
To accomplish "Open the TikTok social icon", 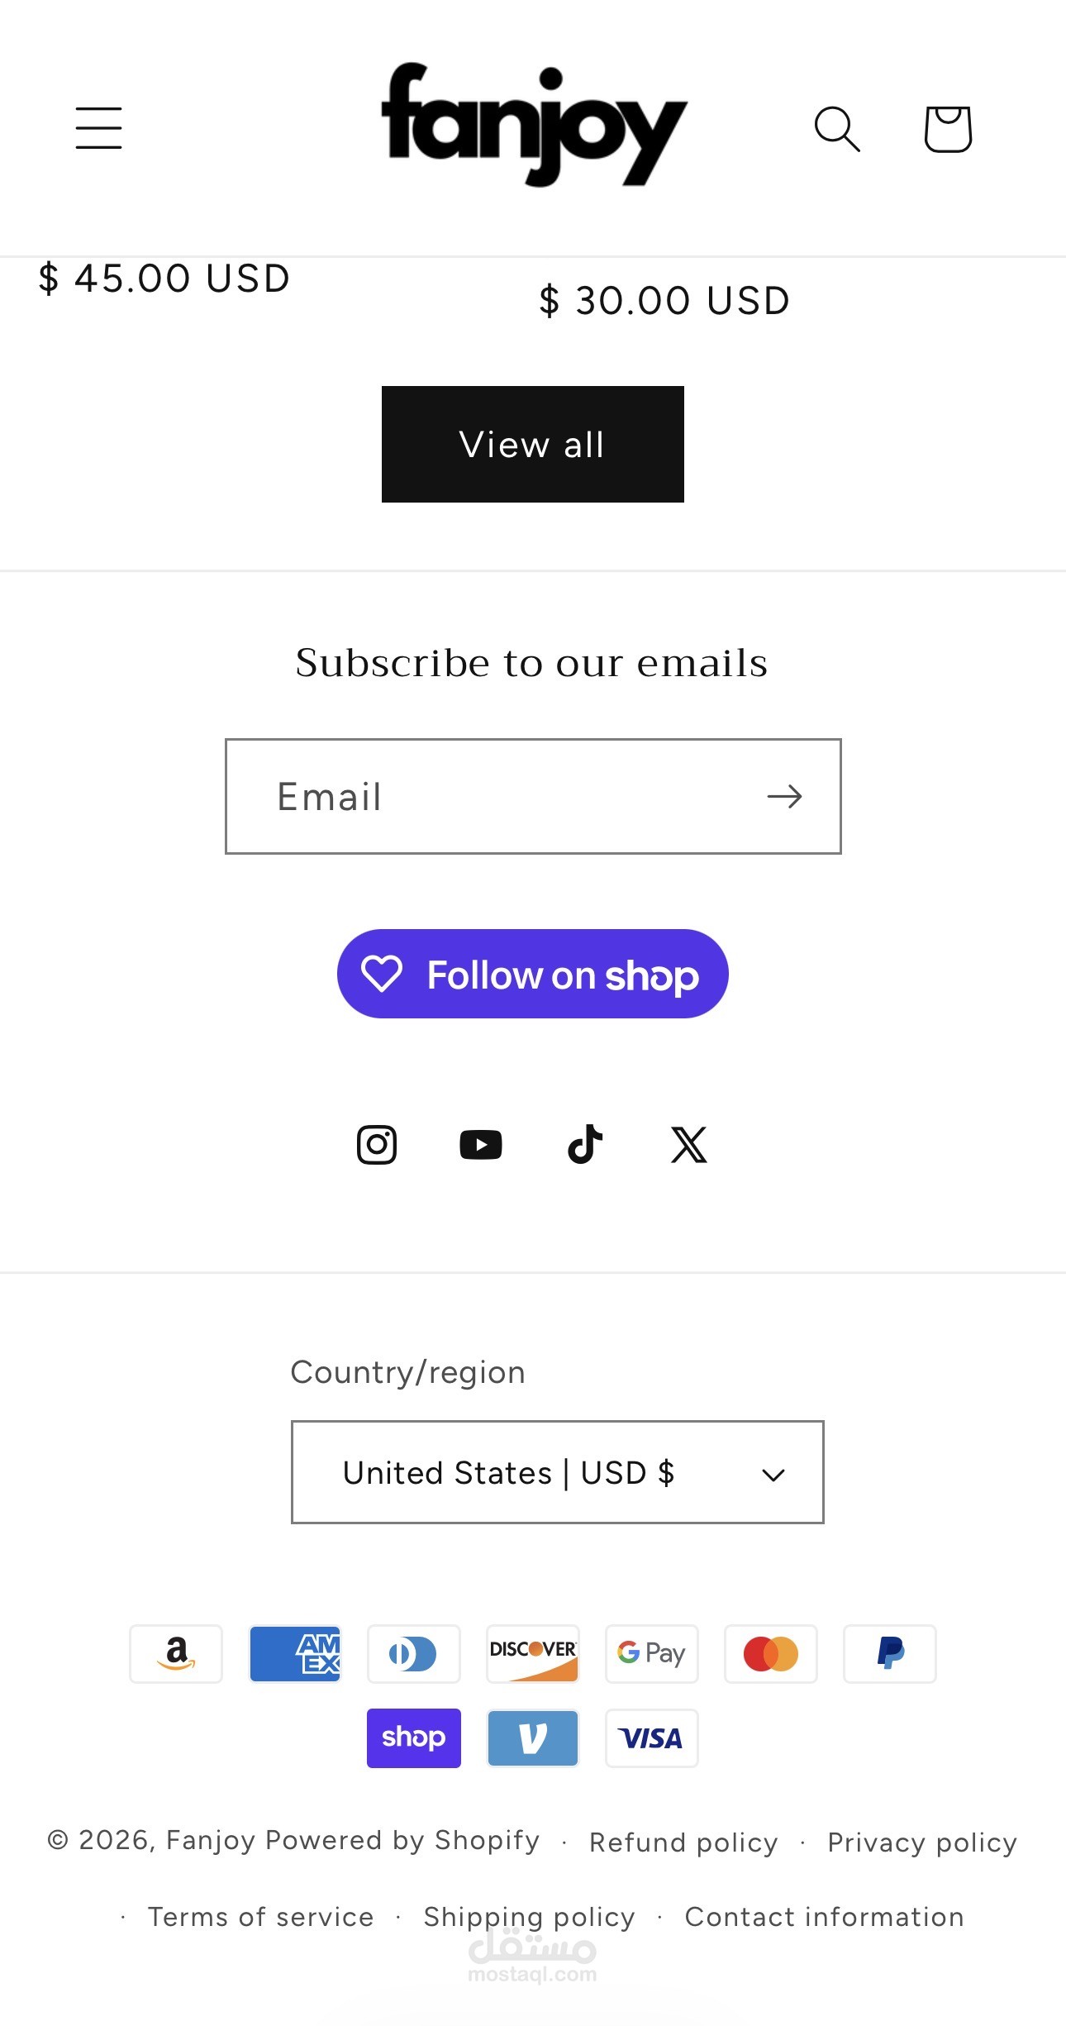I will click(585, 1145).
